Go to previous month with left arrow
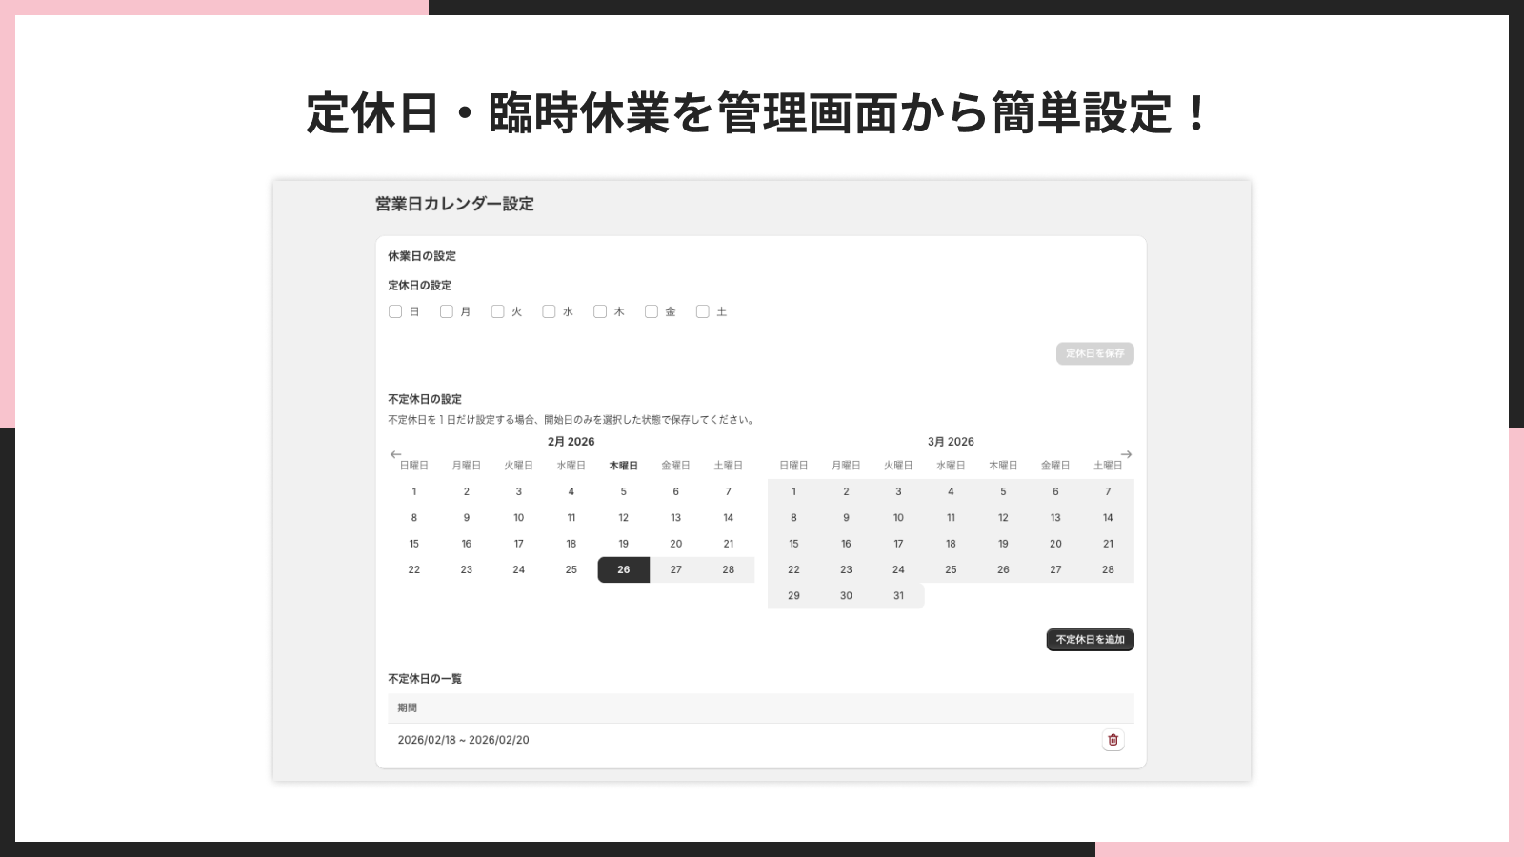 396,454
